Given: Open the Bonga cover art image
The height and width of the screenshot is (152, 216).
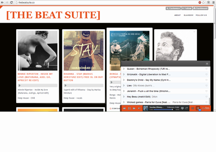Looking at the screenshot, I should [129, 45].
